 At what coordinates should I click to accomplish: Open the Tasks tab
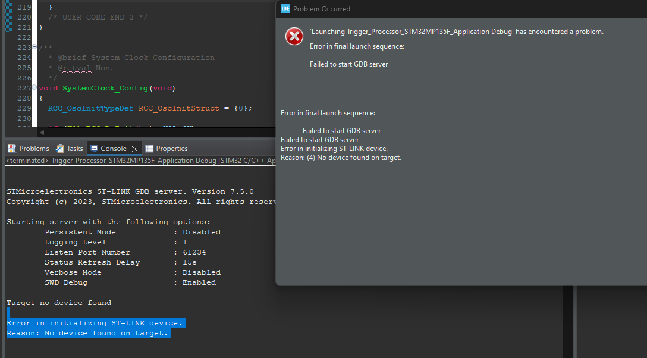tap(75, 149)
